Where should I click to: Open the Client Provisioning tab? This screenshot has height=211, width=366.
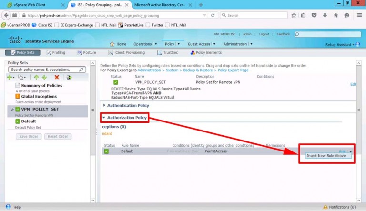[126, 52]
